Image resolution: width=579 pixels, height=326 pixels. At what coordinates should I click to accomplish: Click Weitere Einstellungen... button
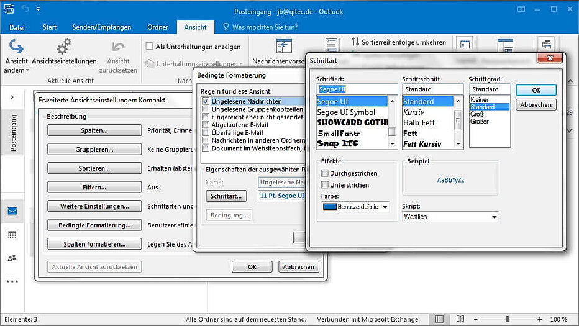[x=94, y=206]
